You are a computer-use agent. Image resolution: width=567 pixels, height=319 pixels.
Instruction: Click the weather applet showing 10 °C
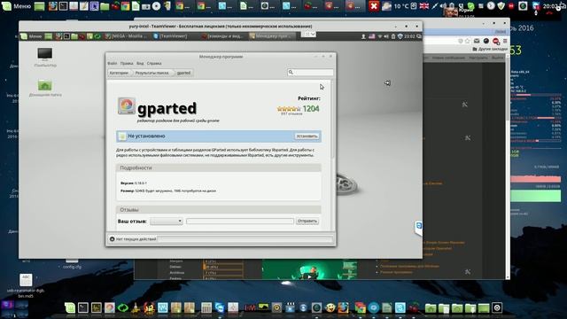[394, 6]
